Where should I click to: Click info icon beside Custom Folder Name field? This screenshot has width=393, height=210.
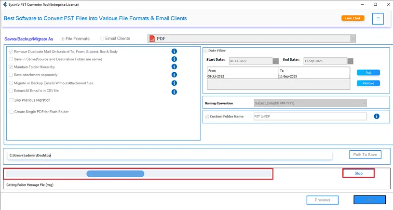click(x=377, y=117)
